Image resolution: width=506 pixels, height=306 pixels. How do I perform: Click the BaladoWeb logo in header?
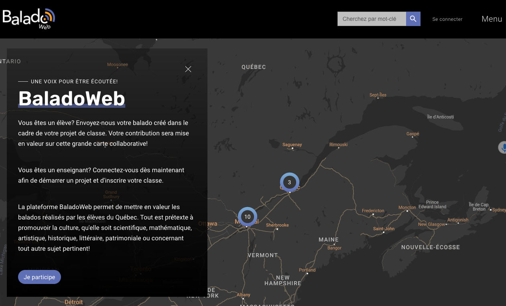coord(29,18)
